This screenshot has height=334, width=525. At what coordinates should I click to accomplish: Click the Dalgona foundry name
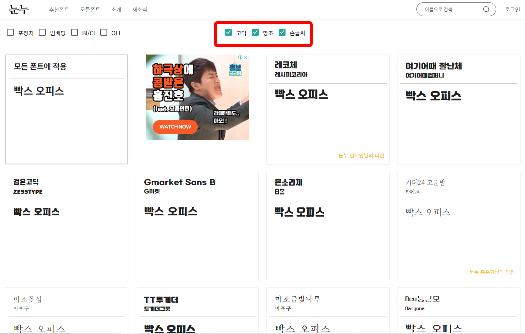point(415,308)
